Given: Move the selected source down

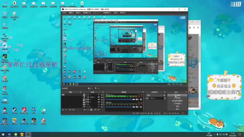Looking at the screenshot, I should [99, 110].
